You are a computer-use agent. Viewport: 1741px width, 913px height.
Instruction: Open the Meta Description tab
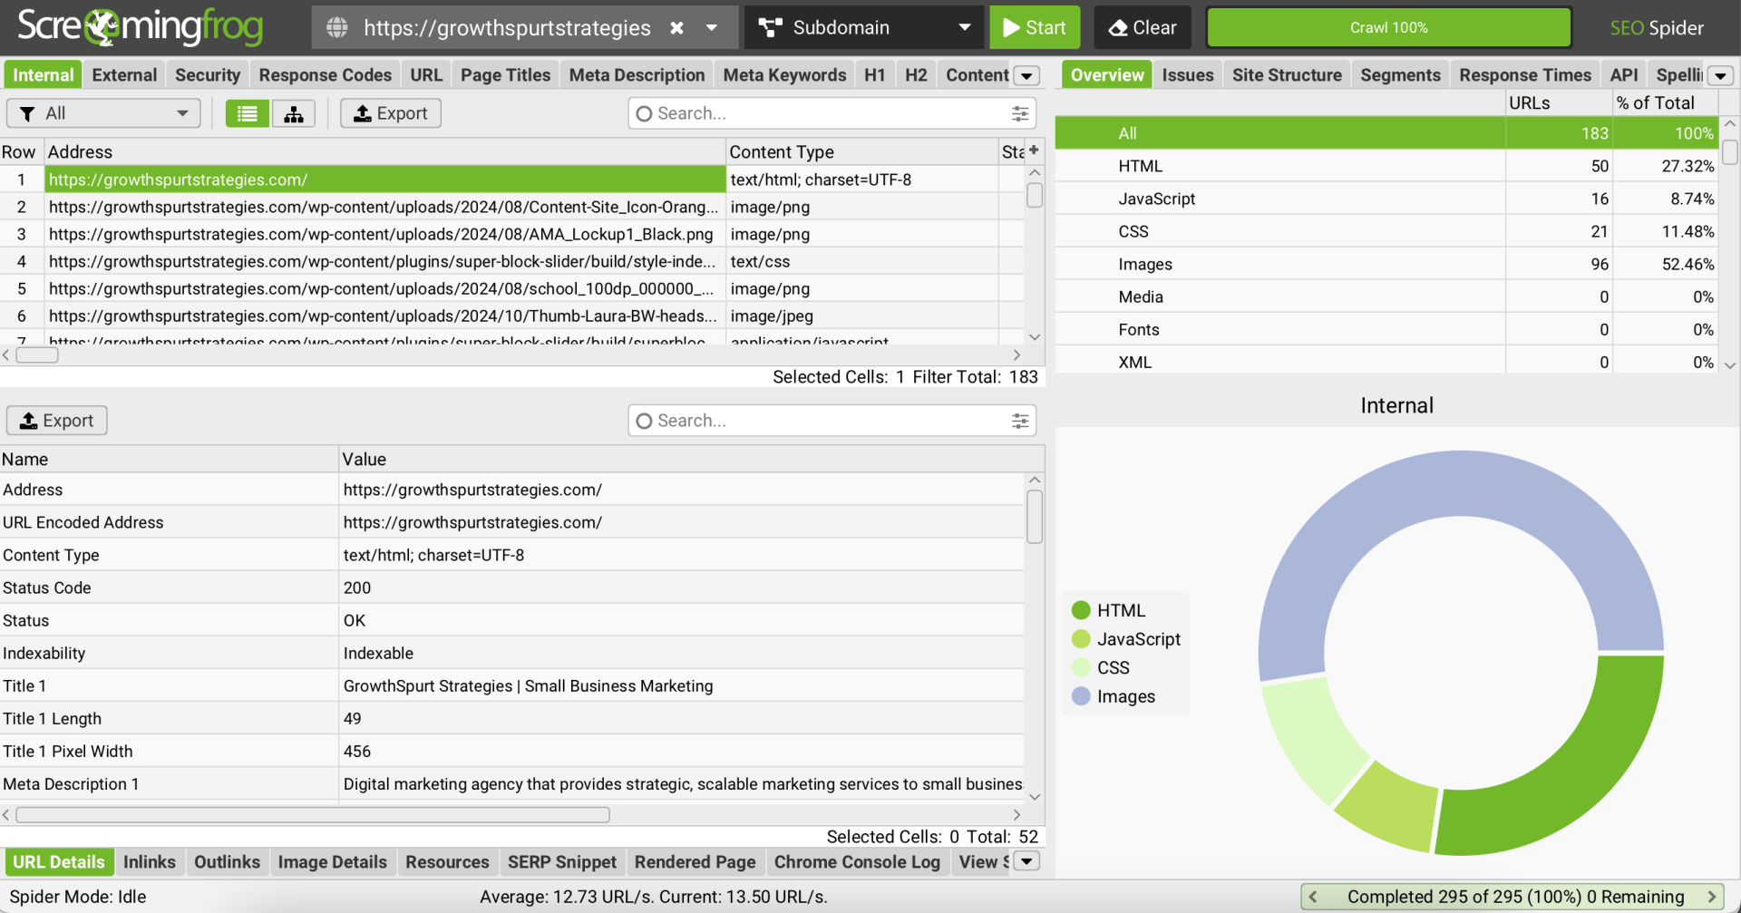tap(637, 75)
